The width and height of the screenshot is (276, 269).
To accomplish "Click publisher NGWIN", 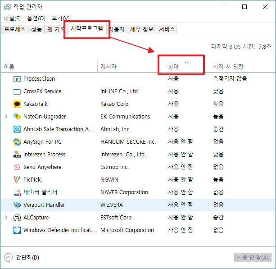I will 109,180.
